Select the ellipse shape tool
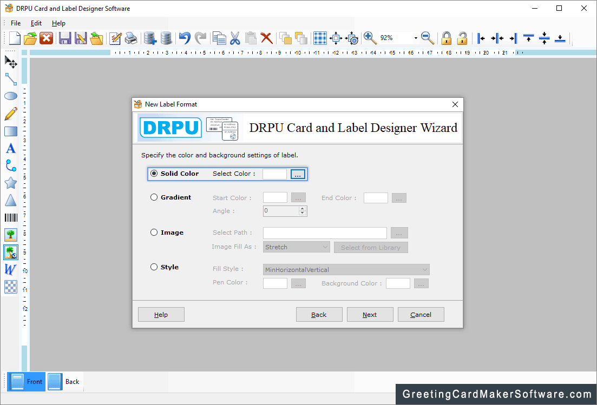597x405 pixels. tap(11, 96)
